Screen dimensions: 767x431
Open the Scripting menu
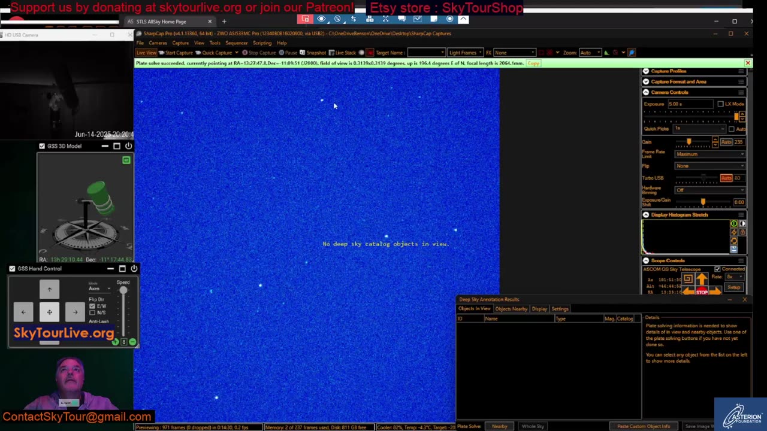pyautogui.click(x=262, y=43)
